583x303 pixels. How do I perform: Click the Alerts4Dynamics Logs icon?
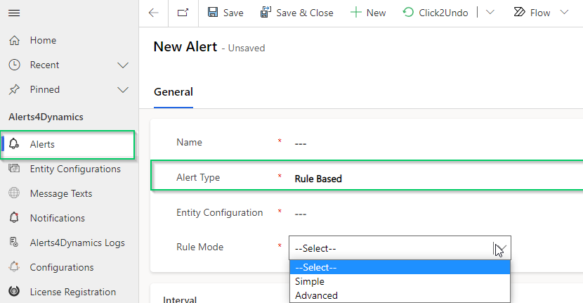point(14,243)
